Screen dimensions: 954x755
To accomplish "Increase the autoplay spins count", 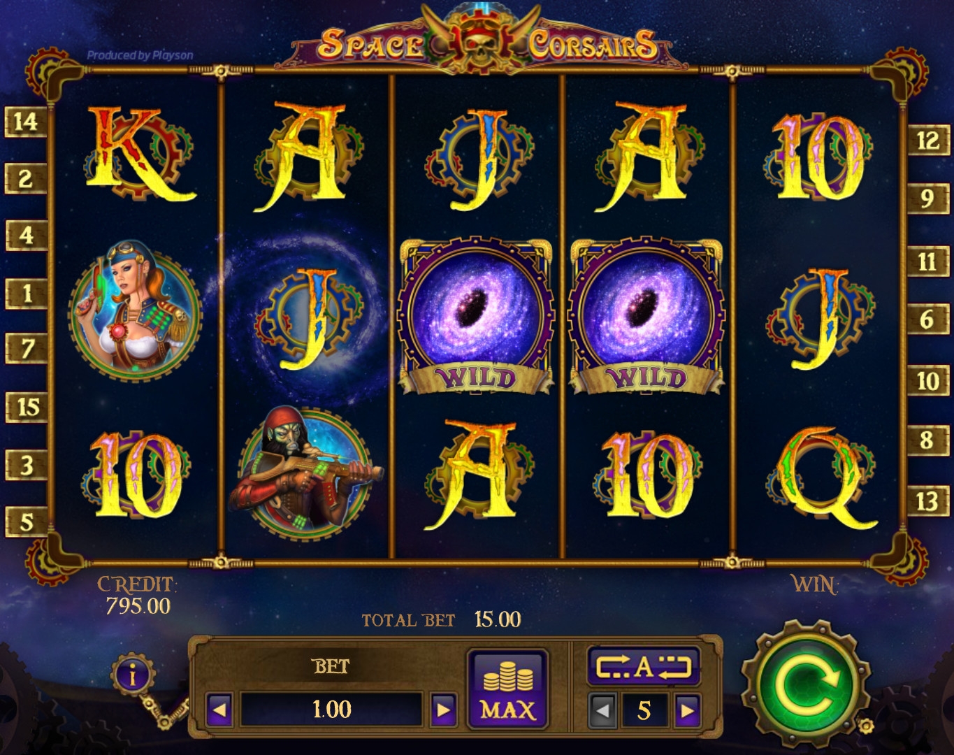I will [x=687, y=711].
